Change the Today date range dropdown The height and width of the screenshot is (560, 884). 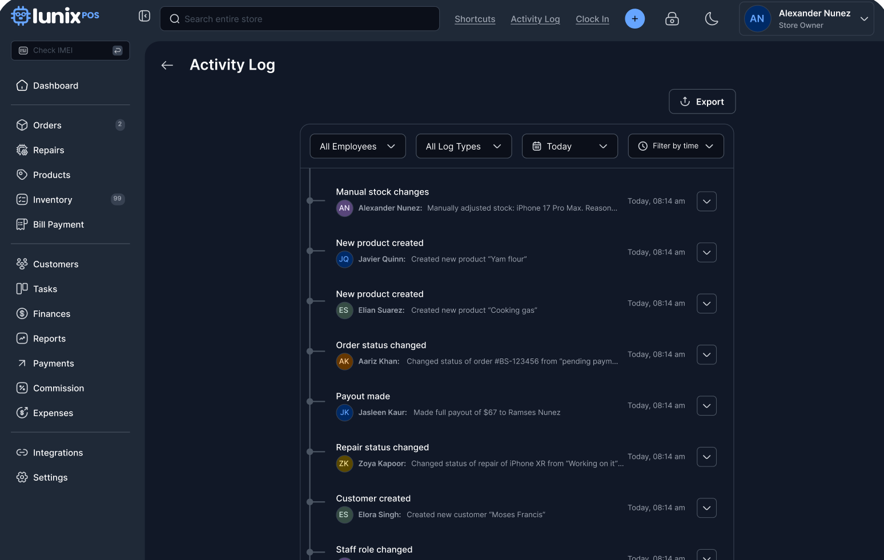(x=569, y=146)
